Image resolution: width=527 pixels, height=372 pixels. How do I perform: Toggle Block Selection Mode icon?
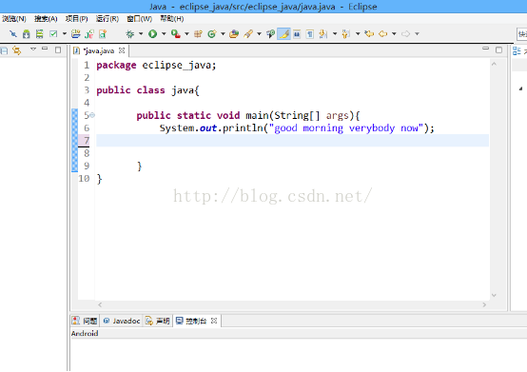coord(297,34)
